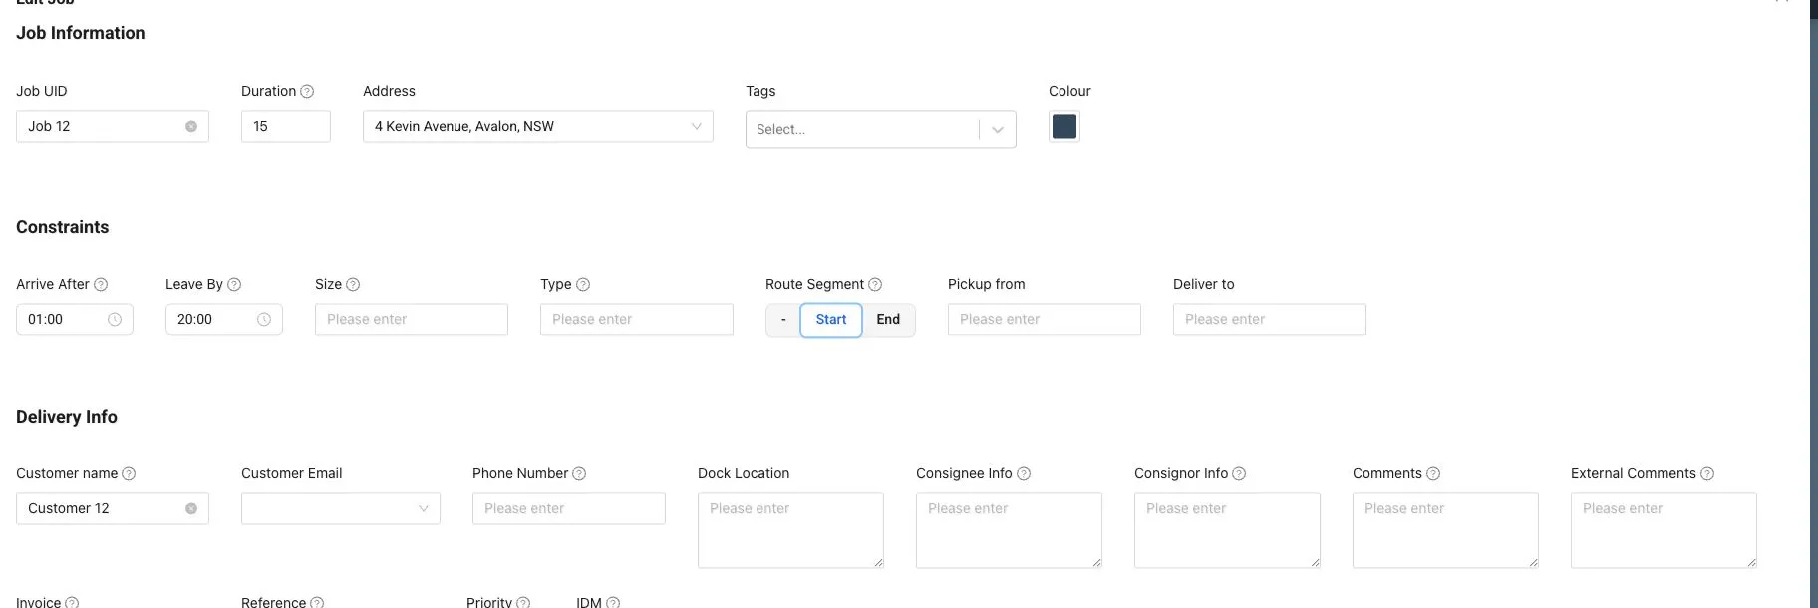Click the Arrive After time field
The height and width of the screenshot is (608, 1818).
[75, 319]
